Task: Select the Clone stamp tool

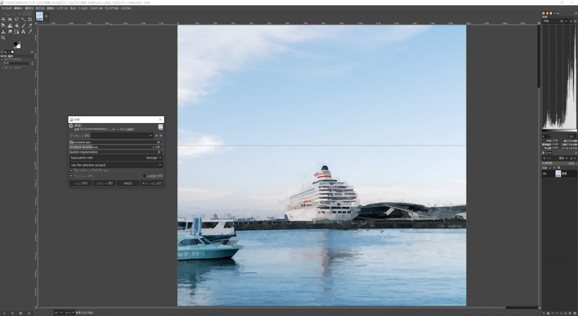Action: point(3,32)
